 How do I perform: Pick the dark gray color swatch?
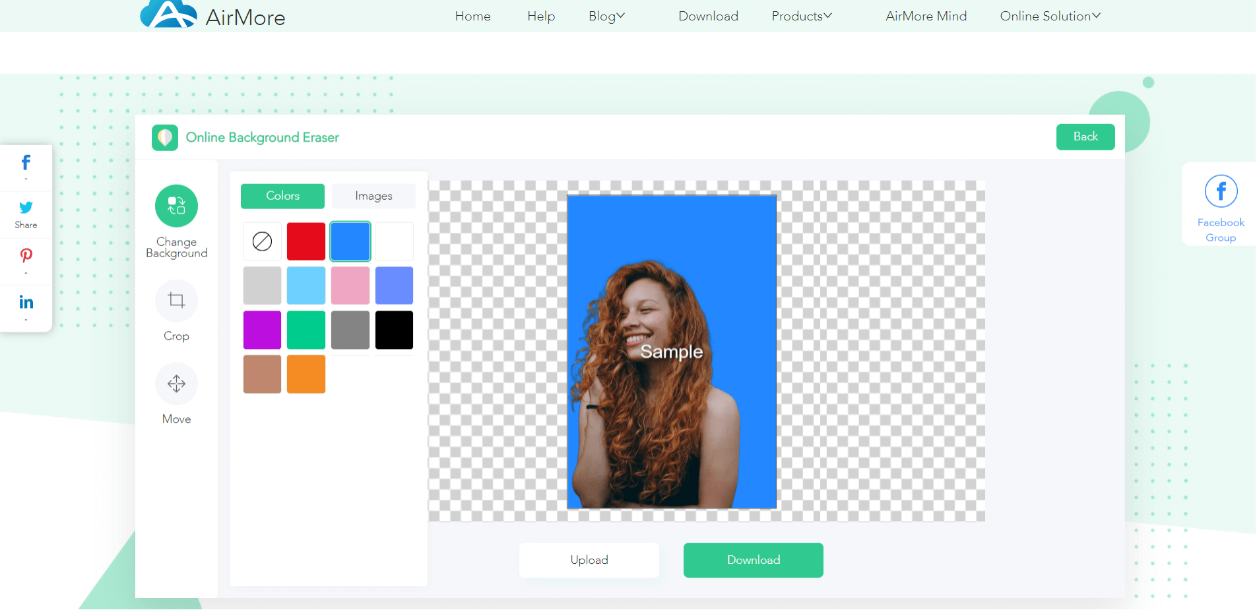point(350,330)
